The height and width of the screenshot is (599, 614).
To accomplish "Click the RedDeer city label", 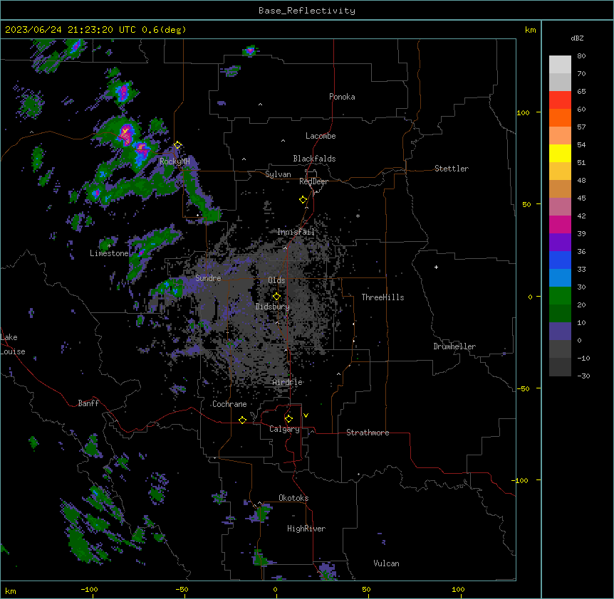I will coord(313,181).
